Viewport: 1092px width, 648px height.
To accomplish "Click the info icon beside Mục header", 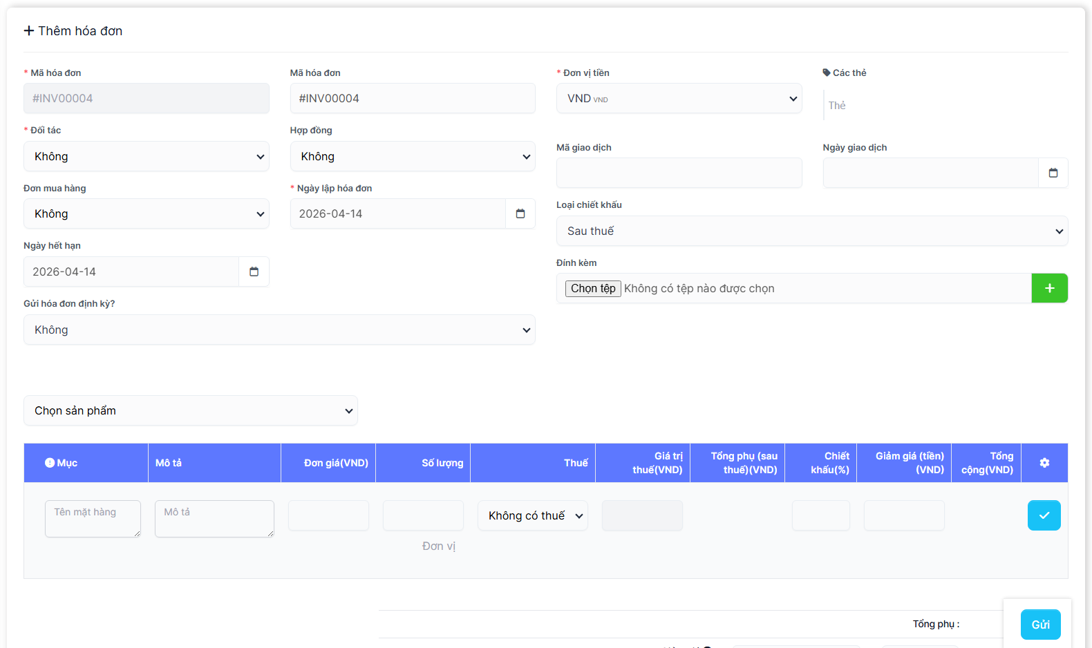I will pos(50,463).
